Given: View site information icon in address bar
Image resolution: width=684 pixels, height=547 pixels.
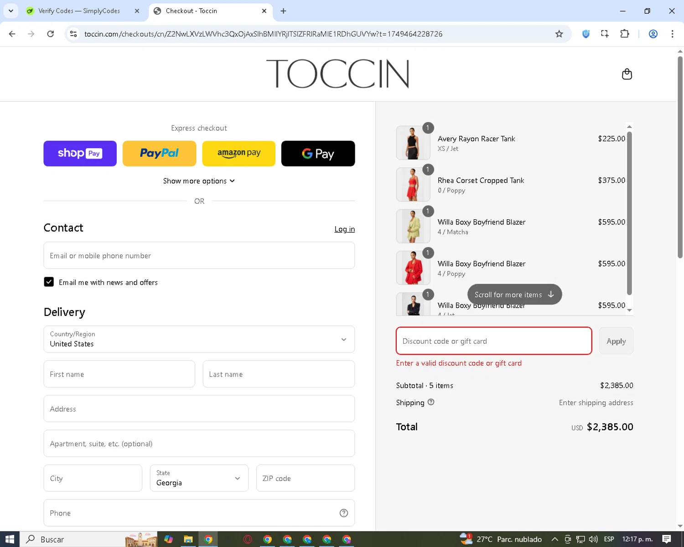Looking at the screenshot, I should pyautogui.click(x=73, y=34).
